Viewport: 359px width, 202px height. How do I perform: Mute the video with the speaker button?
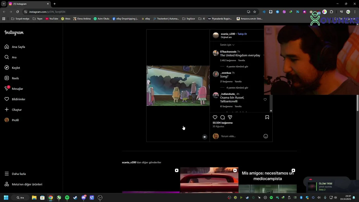(x=205, y=137)
